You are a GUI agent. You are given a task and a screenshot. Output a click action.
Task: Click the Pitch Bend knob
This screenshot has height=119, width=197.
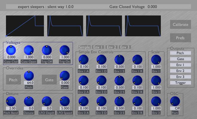pyautogui.click(x=11, y=101)
